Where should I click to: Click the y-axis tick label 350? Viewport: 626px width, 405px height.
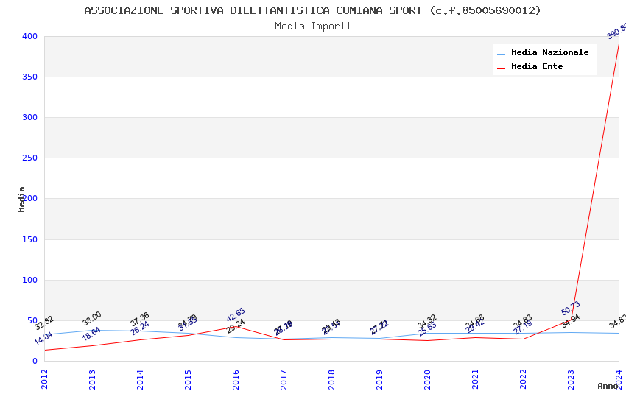coord(29,77)
